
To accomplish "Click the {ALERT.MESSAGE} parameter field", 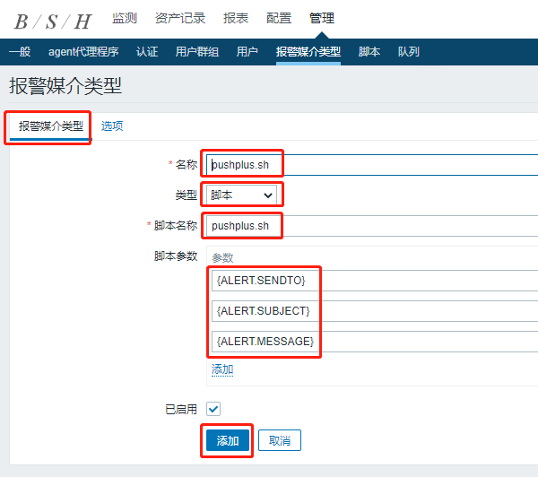I will (375, 342).
